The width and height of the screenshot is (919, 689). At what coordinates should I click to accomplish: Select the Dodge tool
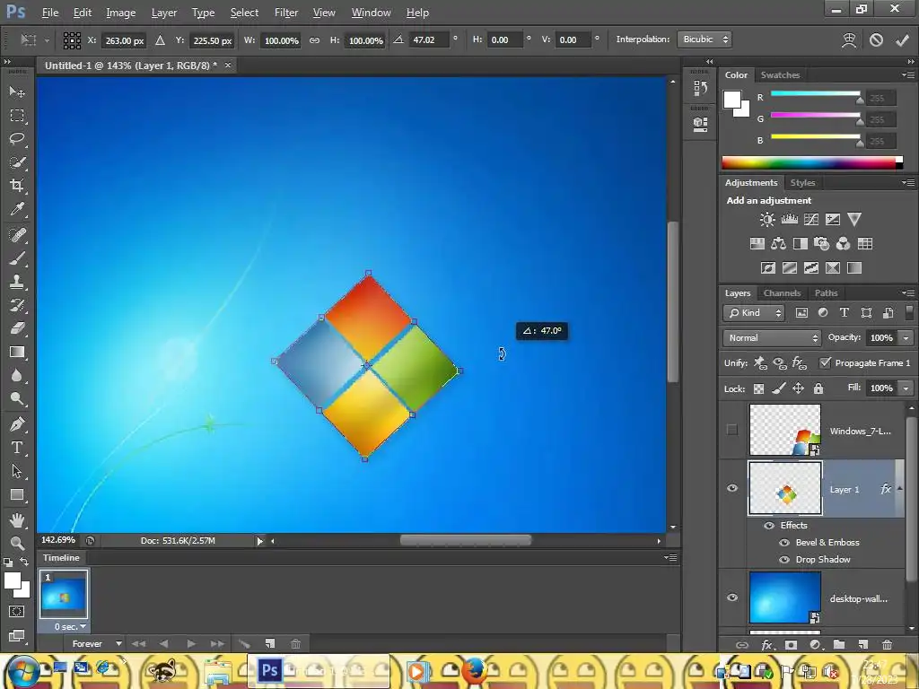[x=17, y=399]
